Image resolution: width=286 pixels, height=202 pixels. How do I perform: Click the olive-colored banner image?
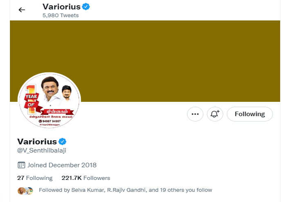pos(163,57)
